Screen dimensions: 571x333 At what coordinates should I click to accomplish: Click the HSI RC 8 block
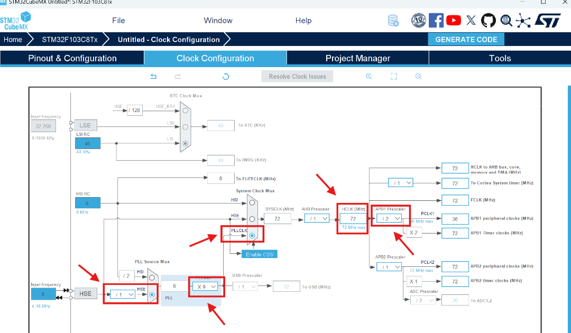[87, 203]
